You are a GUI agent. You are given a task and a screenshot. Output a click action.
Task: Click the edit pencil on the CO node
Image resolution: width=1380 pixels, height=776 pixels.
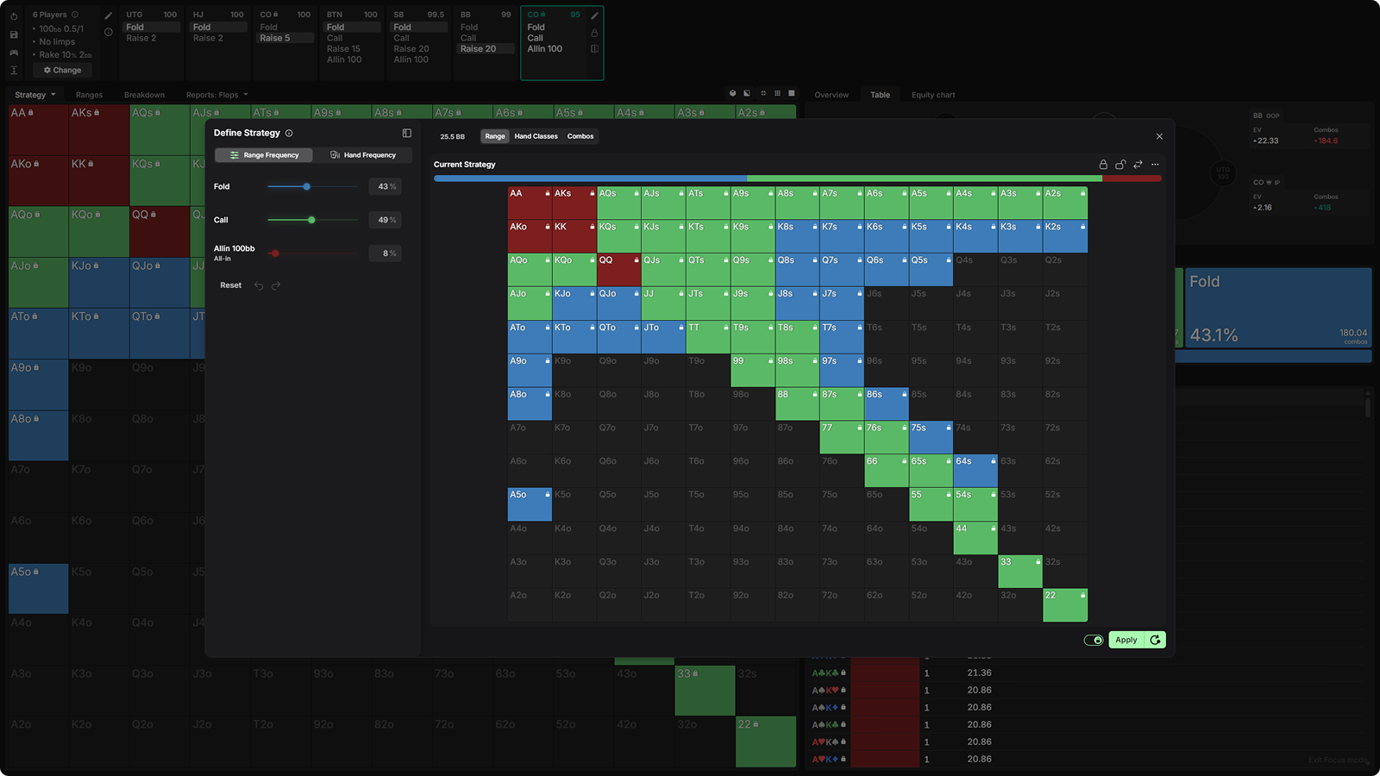(x=594, y=16)
